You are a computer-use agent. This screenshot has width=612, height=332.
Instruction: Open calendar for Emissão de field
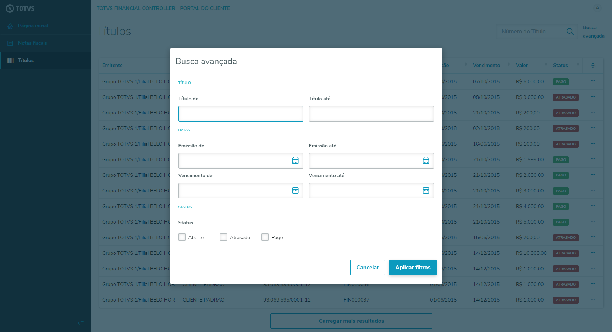(x=295, y=161)
